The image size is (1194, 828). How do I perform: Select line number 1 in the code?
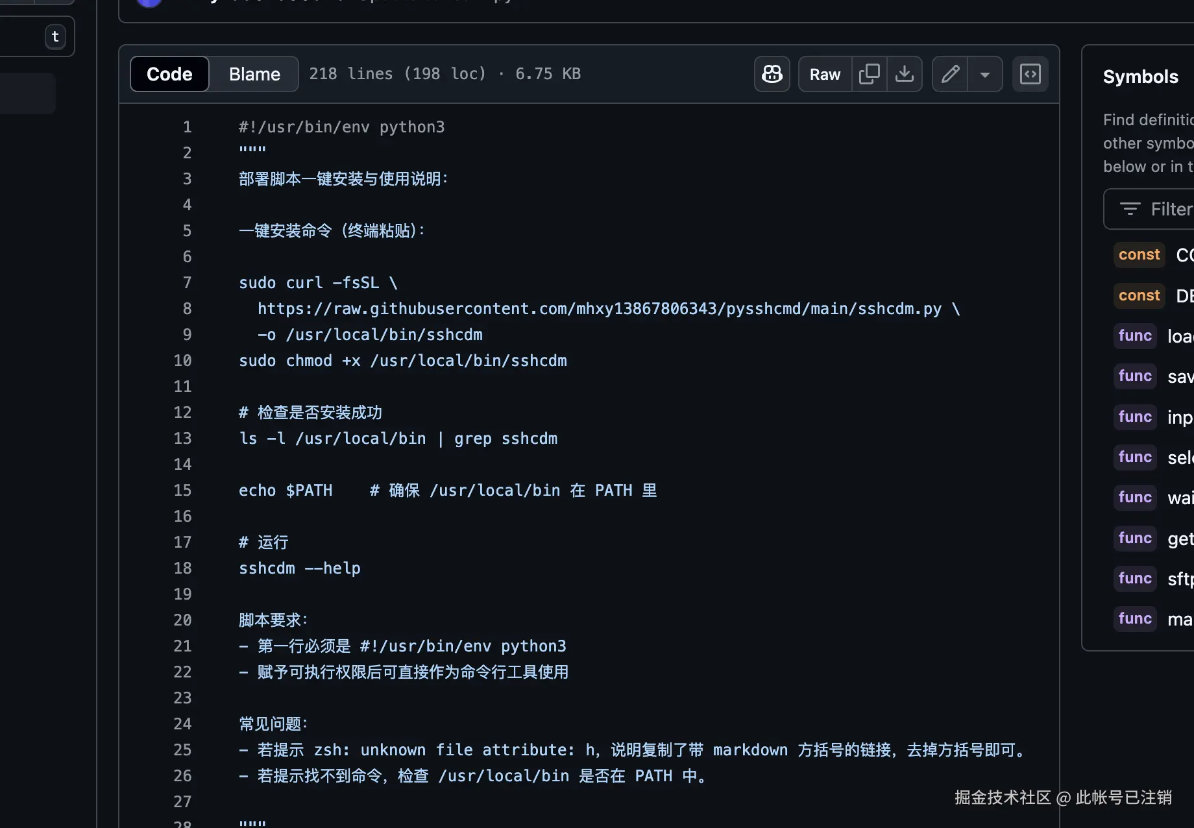187,127
